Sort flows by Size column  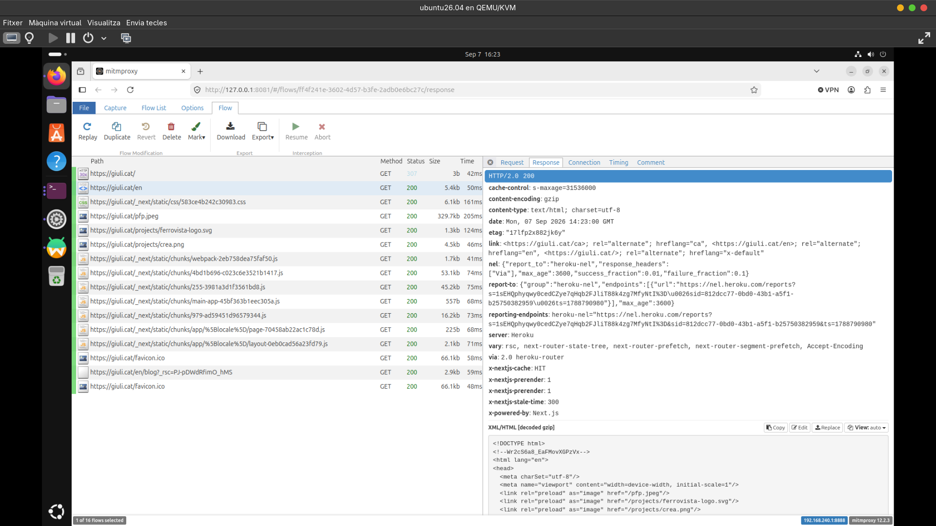tap(434, 161)
